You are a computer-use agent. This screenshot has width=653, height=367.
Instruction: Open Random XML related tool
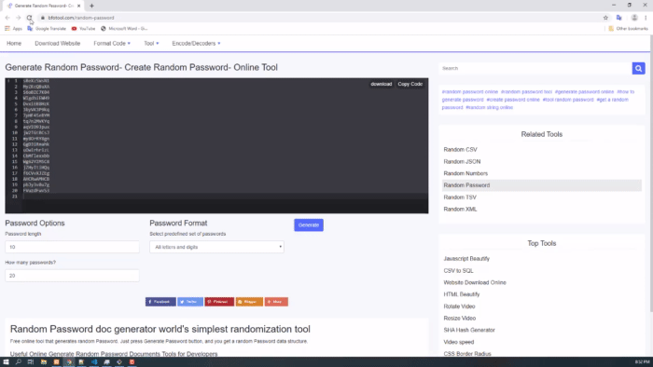(x=460, y=209)
